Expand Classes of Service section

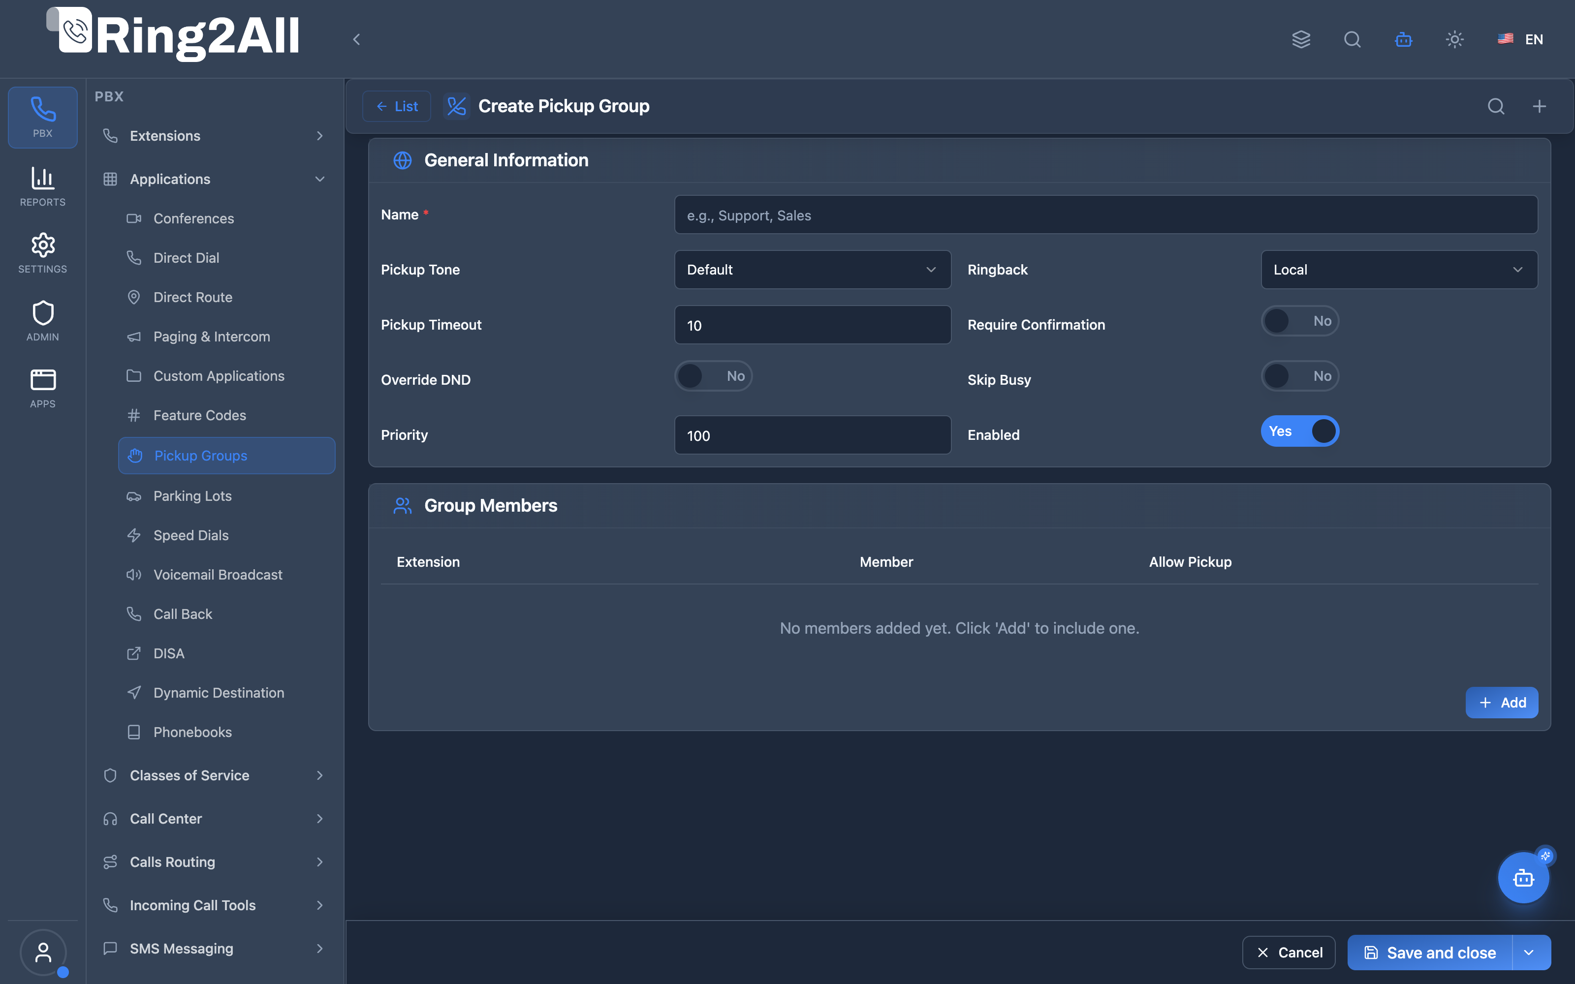pyautogui.click(x=214, y=775)
